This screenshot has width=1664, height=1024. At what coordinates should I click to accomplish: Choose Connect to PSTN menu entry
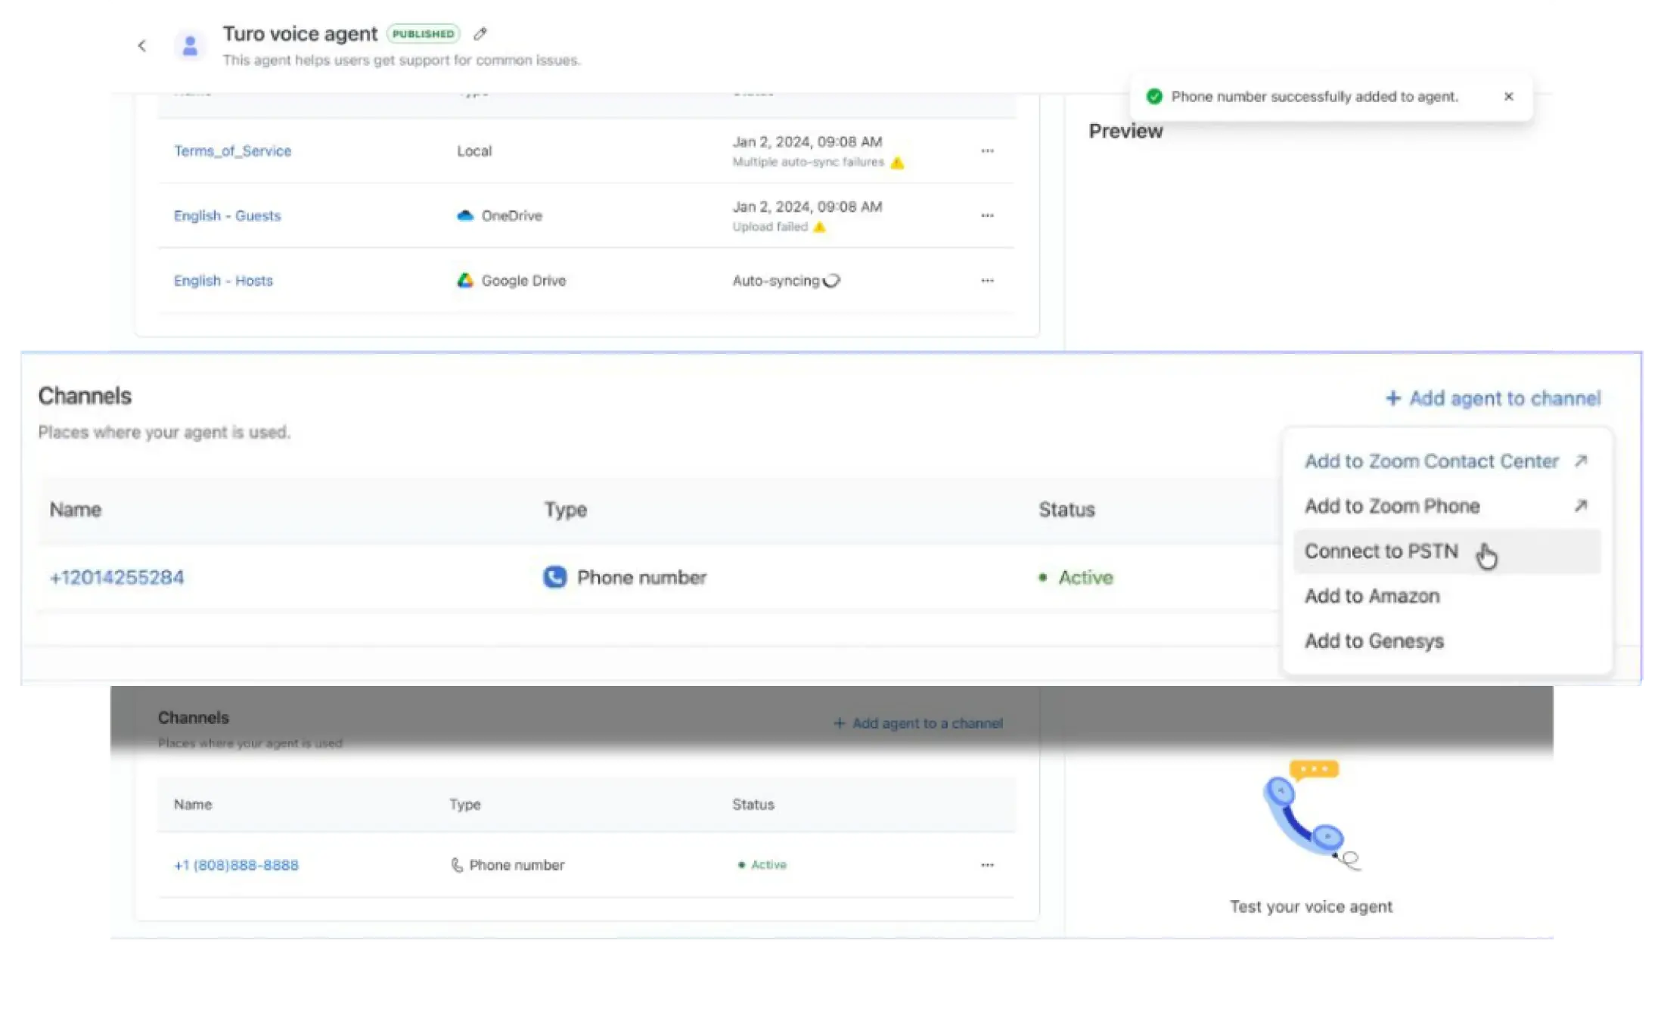pos(1446,551)
